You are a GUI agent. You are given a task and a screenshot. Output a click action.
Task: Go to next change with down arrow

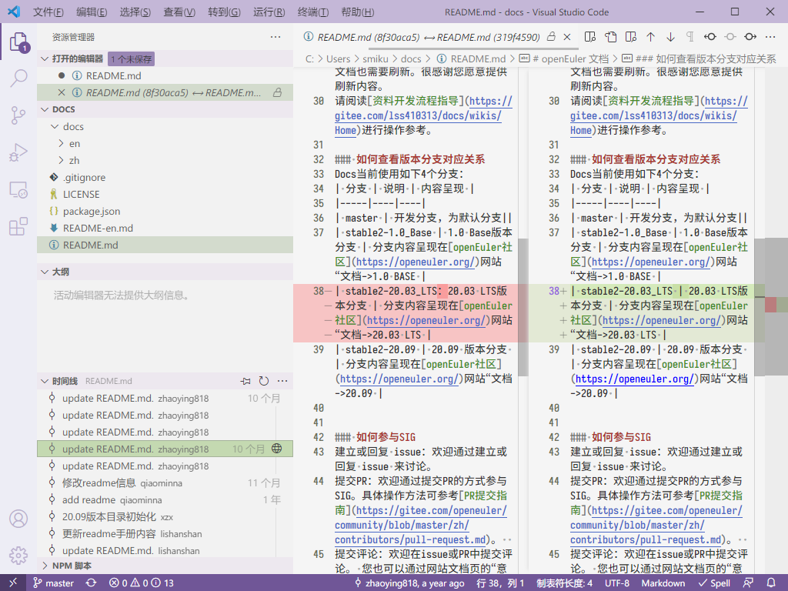click(670, 37)
